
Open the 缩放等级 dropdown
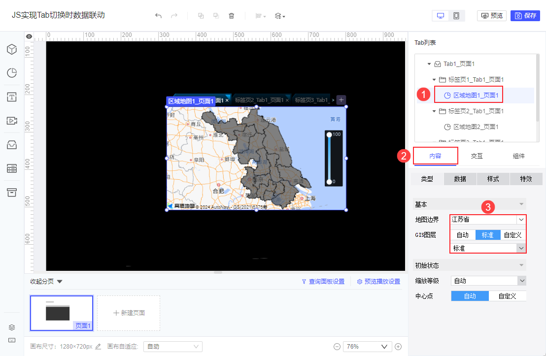488,280
